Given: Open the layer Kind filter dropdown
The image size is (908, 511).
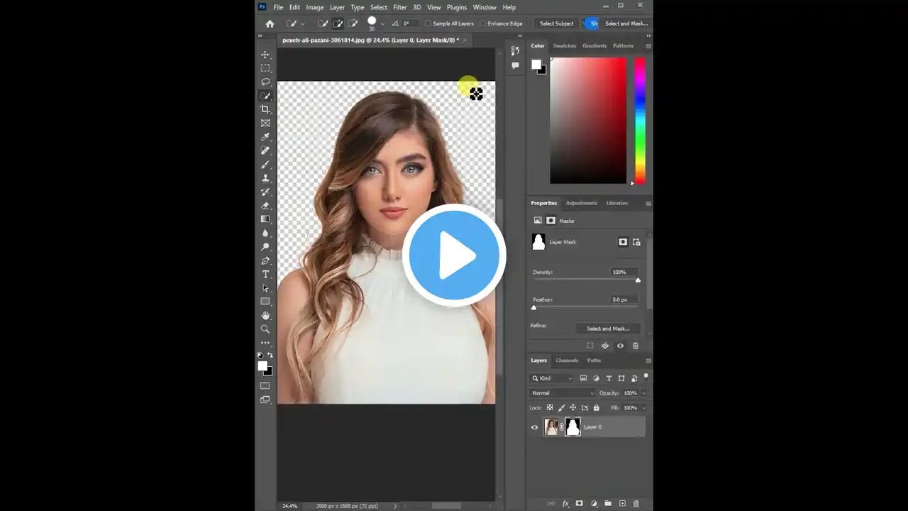Looking at the screenshot, I should 552,378.
